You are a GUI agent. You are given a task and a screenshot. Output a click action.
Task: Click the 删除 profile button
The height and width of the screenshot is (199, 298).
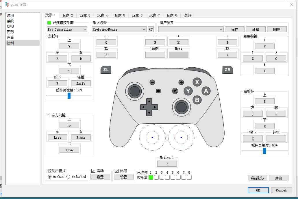tap(277, 29)
